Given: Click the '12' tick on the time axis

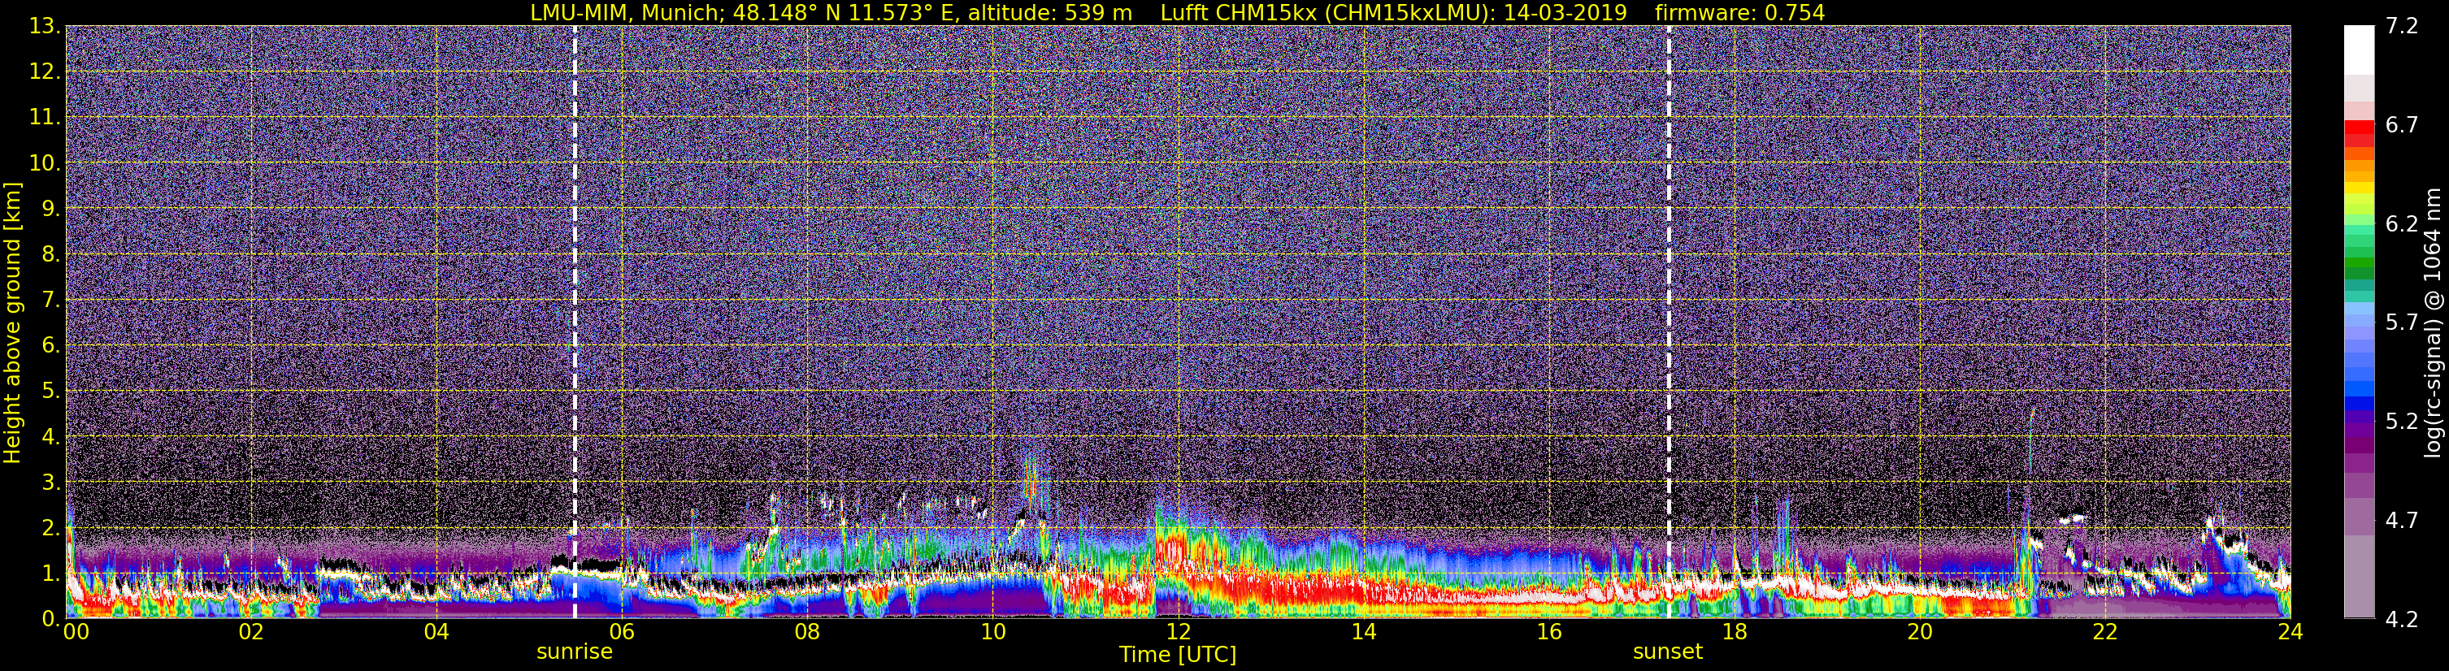Looking at the screenshot, I should pos(1178,633).
